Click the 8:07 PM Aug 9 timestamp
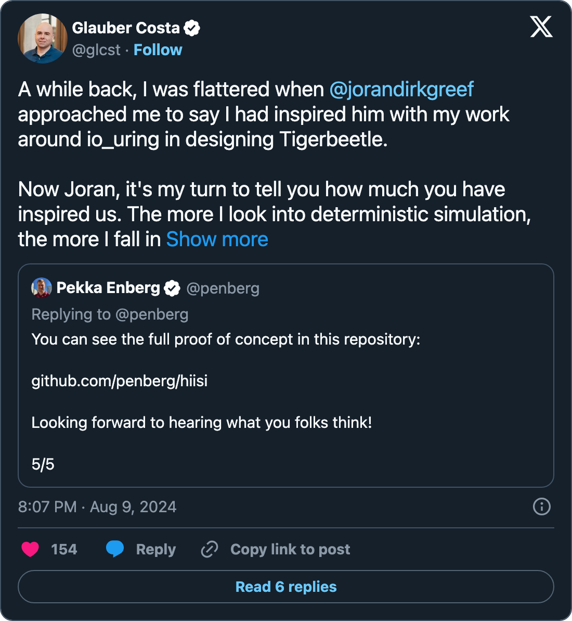This screenshot has width=572, height=621. point(97,507)
